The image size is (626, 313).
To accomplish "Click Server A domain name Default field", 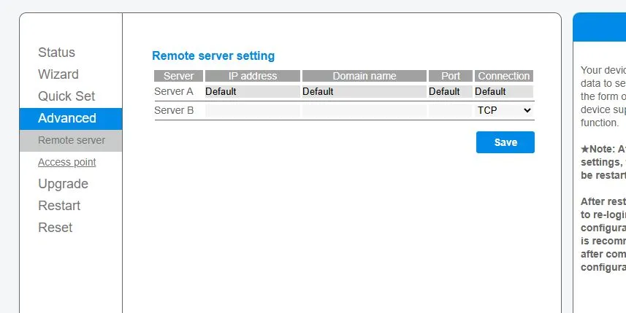I will point(364,91).
